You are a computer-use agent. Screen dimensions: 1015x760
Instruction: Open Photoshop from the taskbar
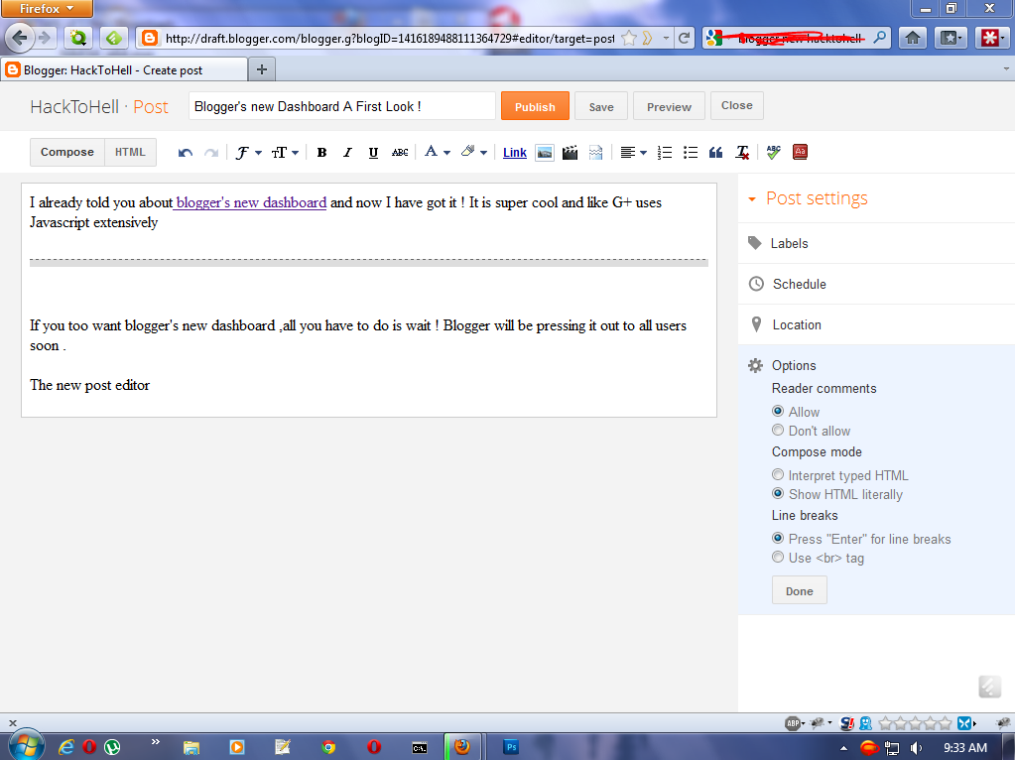(x=511, y=747)
